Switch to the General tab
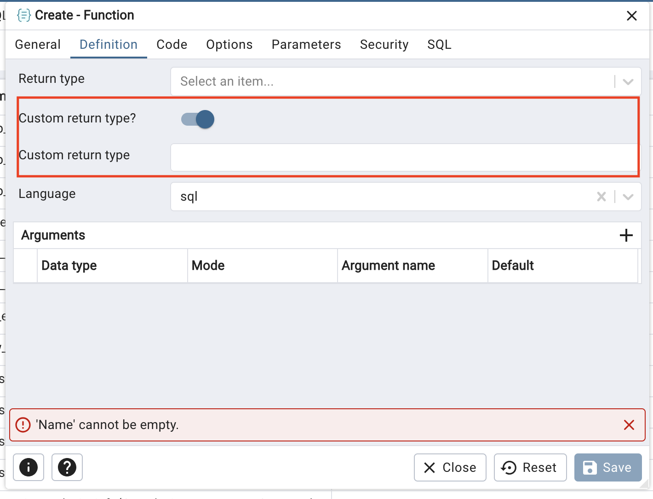The image size is (653, 499). tap(38, 45)
